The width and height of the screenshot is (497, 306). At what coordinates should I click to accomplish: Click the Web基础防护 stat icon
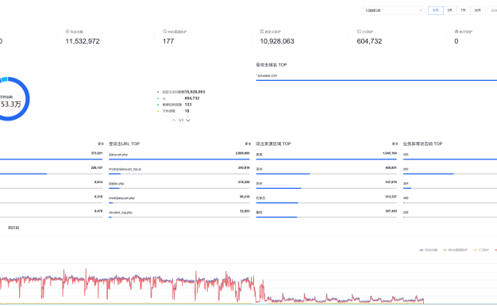tap(164, 32)
